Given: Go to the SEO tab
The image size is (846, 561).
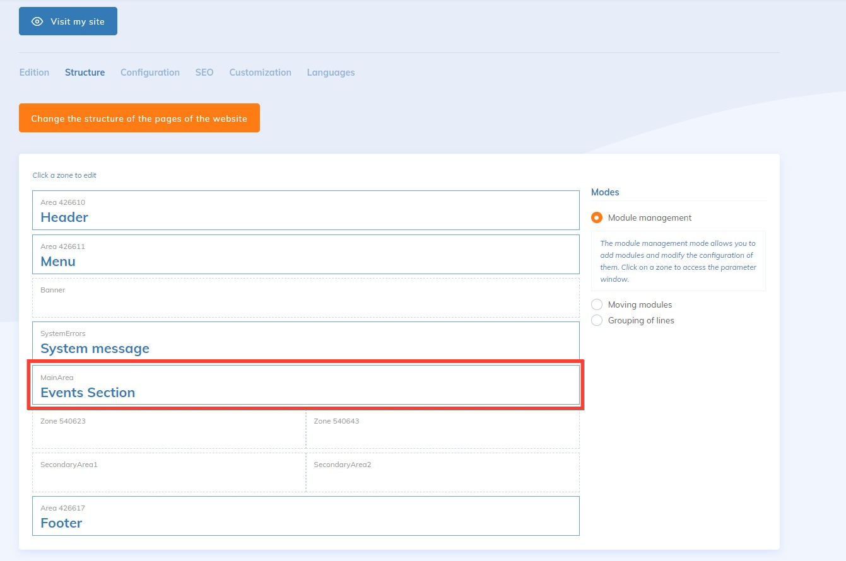Looking at the screenshot, I should [204, 72].
